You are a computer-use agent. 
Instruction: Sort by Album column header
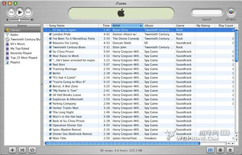point(159,25)
